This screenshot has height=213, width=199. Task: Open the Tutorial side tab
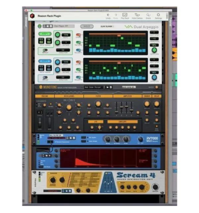click(x=170, y=22)
